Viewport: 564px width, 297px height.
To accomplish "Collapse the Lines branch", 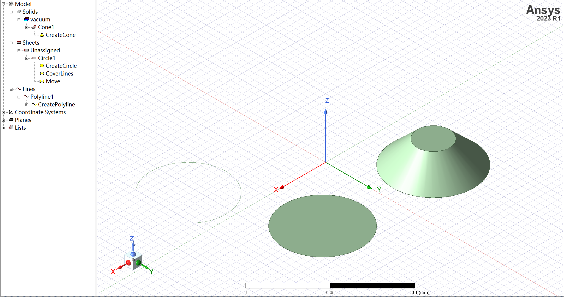I will coord(11,89).
